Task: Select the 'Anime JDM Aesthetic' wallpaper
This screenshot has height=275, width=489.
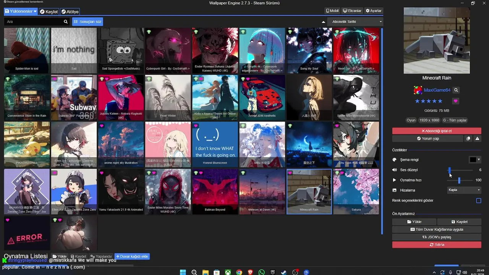Action: (262, 97)
